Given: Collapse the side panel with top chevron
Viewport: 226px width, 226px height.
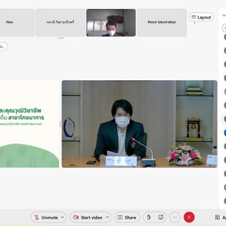Looking at the screenshot, I should tap(224, 15).
